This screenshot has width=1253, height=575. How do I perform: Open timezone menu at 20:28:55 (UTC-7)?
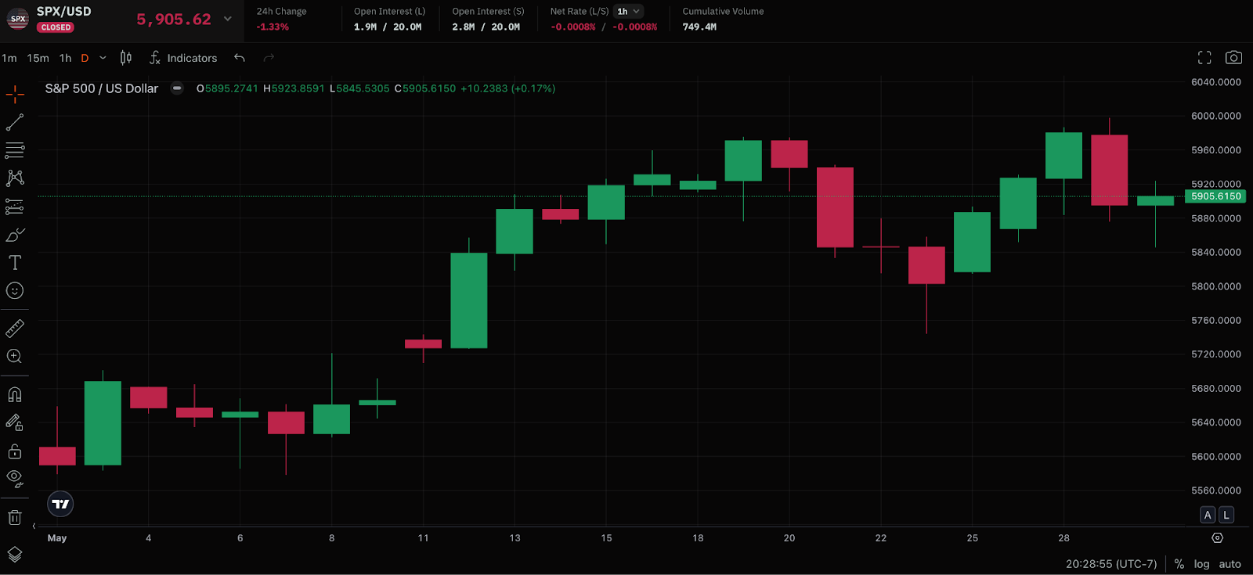pos(1111,564)
